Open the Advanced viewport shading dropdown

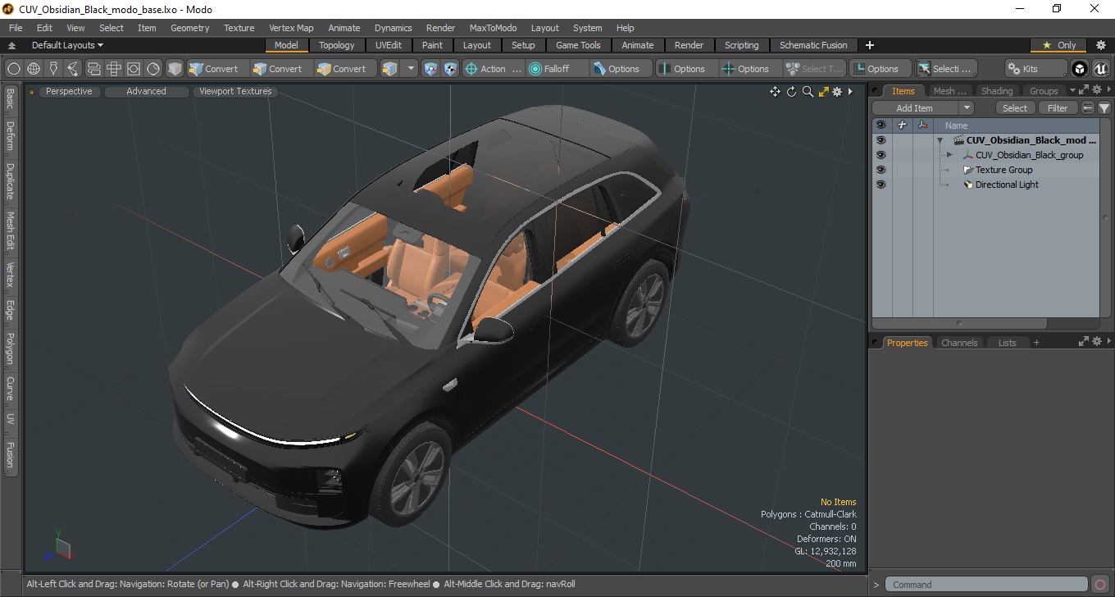tap(146, 91)
